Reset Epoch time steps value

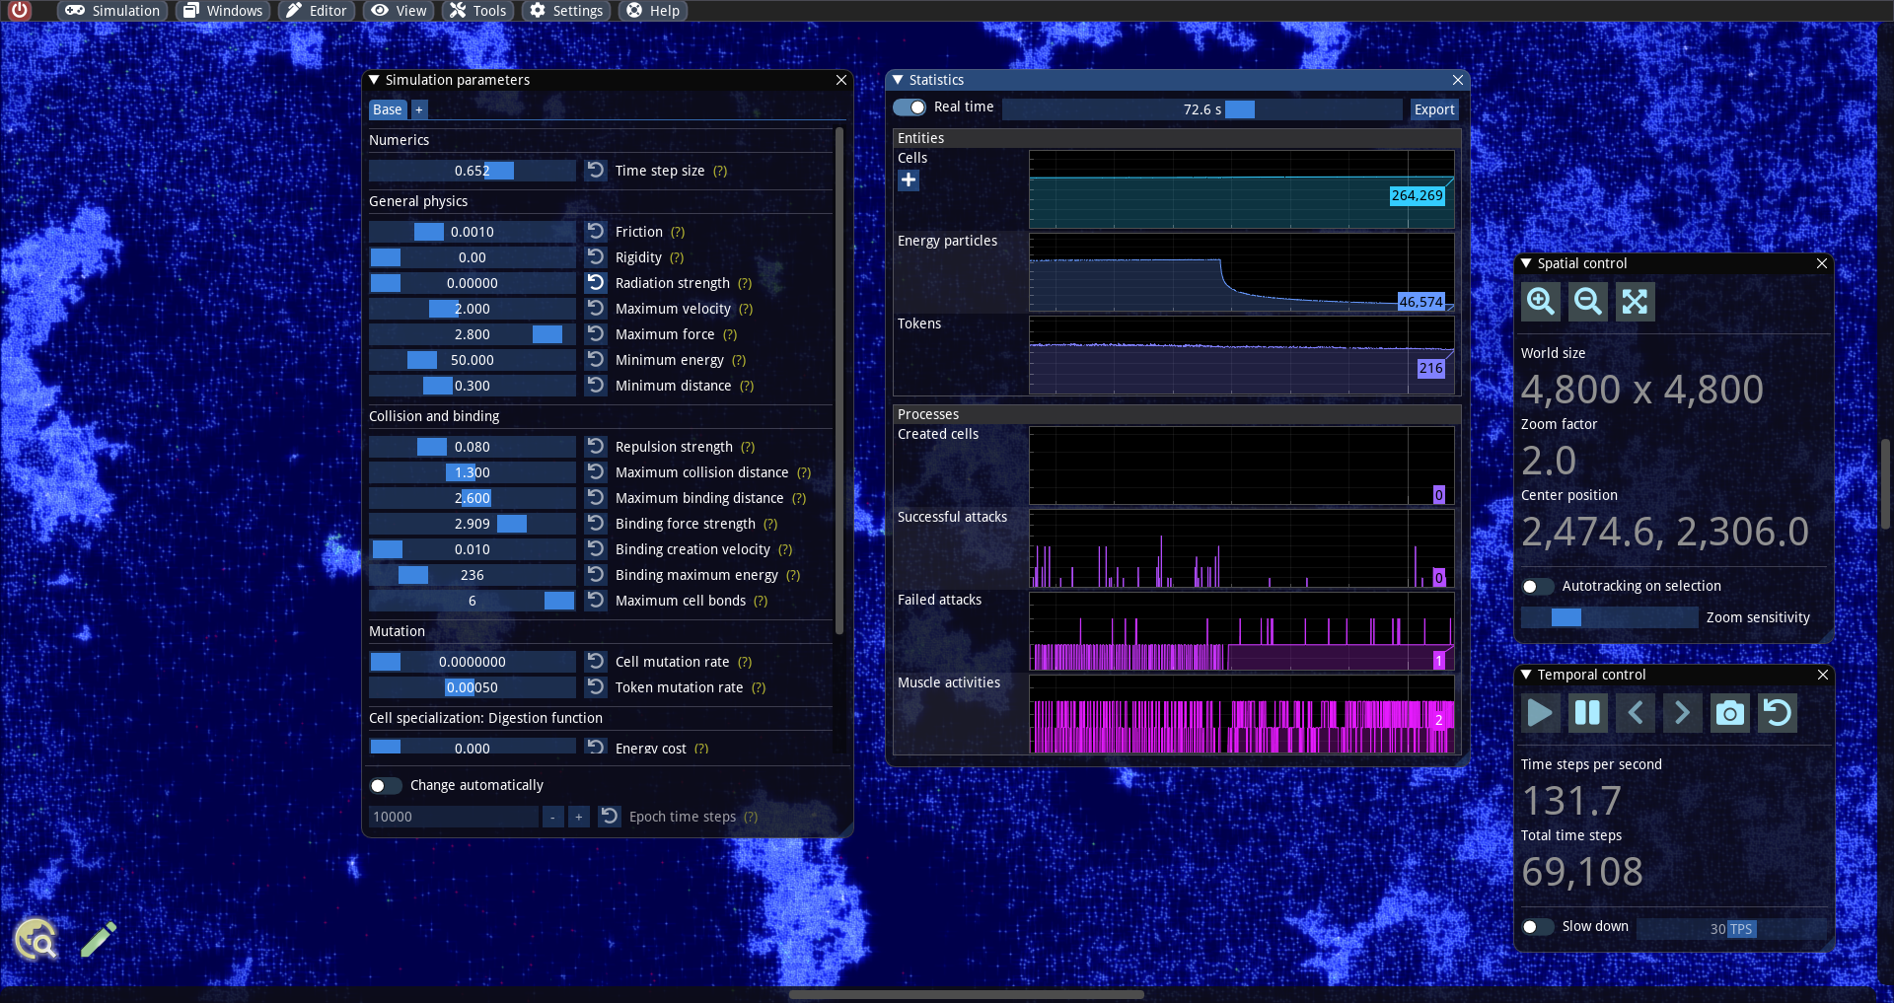[610, 817]
